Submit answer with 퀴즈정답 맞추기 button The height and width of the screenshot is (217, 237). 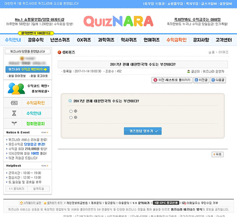(143, 131)
